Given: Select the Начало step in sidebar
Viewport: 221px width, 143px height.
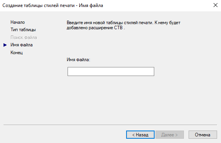Looking at the screenshot, I should (18, 22).
